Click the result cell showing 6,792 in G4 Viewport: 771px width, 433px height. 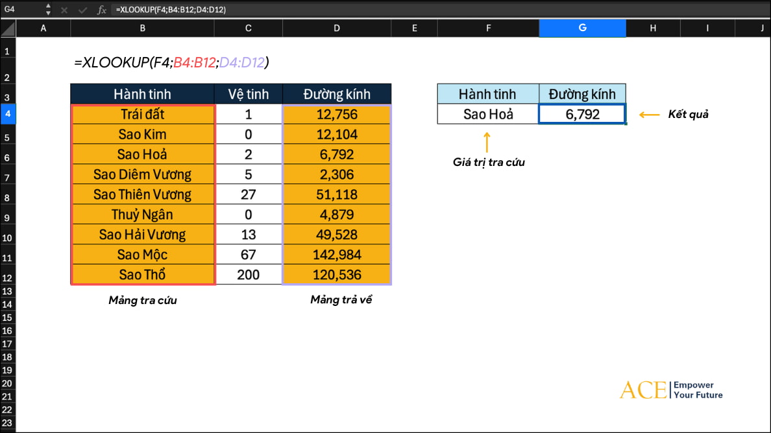(x=582, y=114)
